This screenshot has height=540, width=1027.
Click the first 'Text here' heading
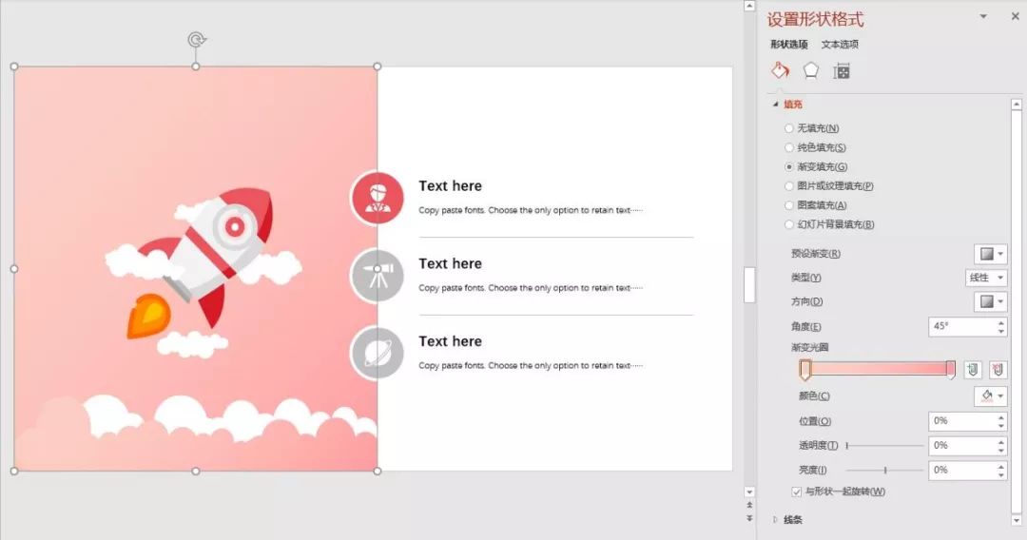tap(450, 186)
